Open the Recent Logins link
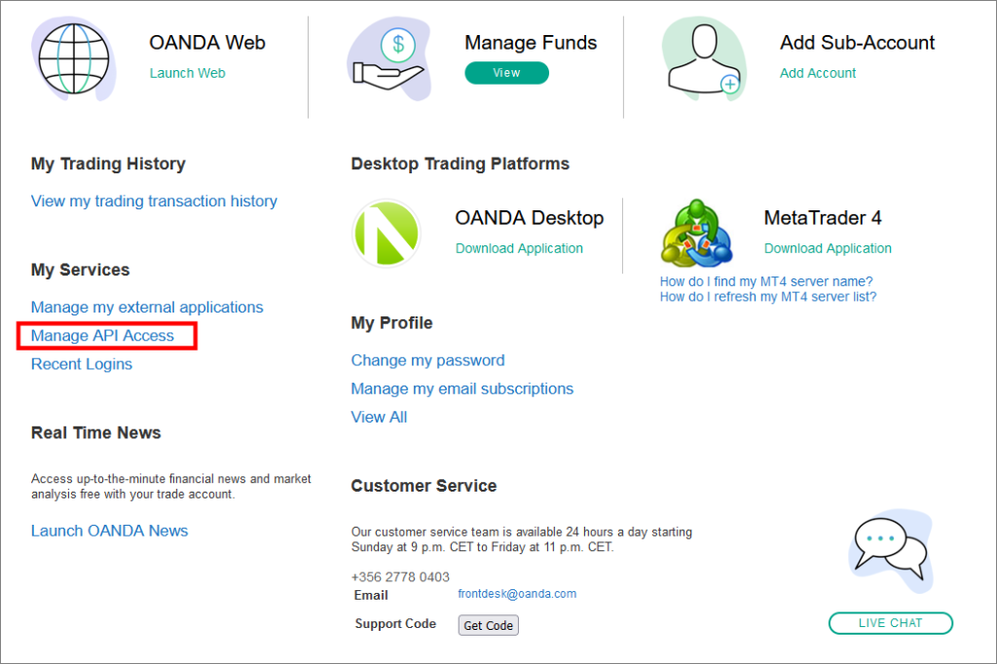This screenshot has height=664, width=997. pyautogui.click(x=82, y=364)
